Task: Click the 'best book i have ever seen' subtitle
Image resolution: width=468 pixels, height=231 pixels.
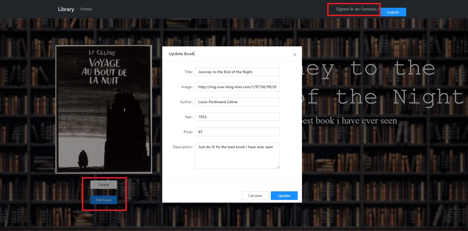Action: (x=349, y=121)
